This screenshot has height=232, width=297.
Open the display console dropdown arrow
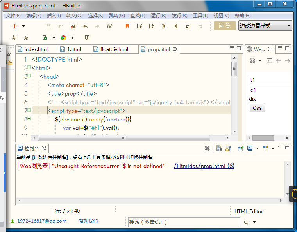257,148
